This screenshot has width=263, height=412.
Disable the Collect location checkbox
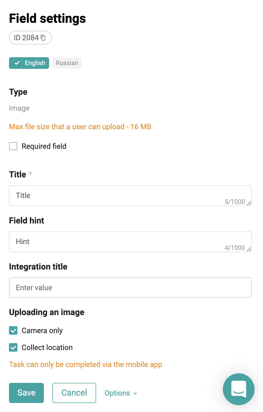[13, 347]
